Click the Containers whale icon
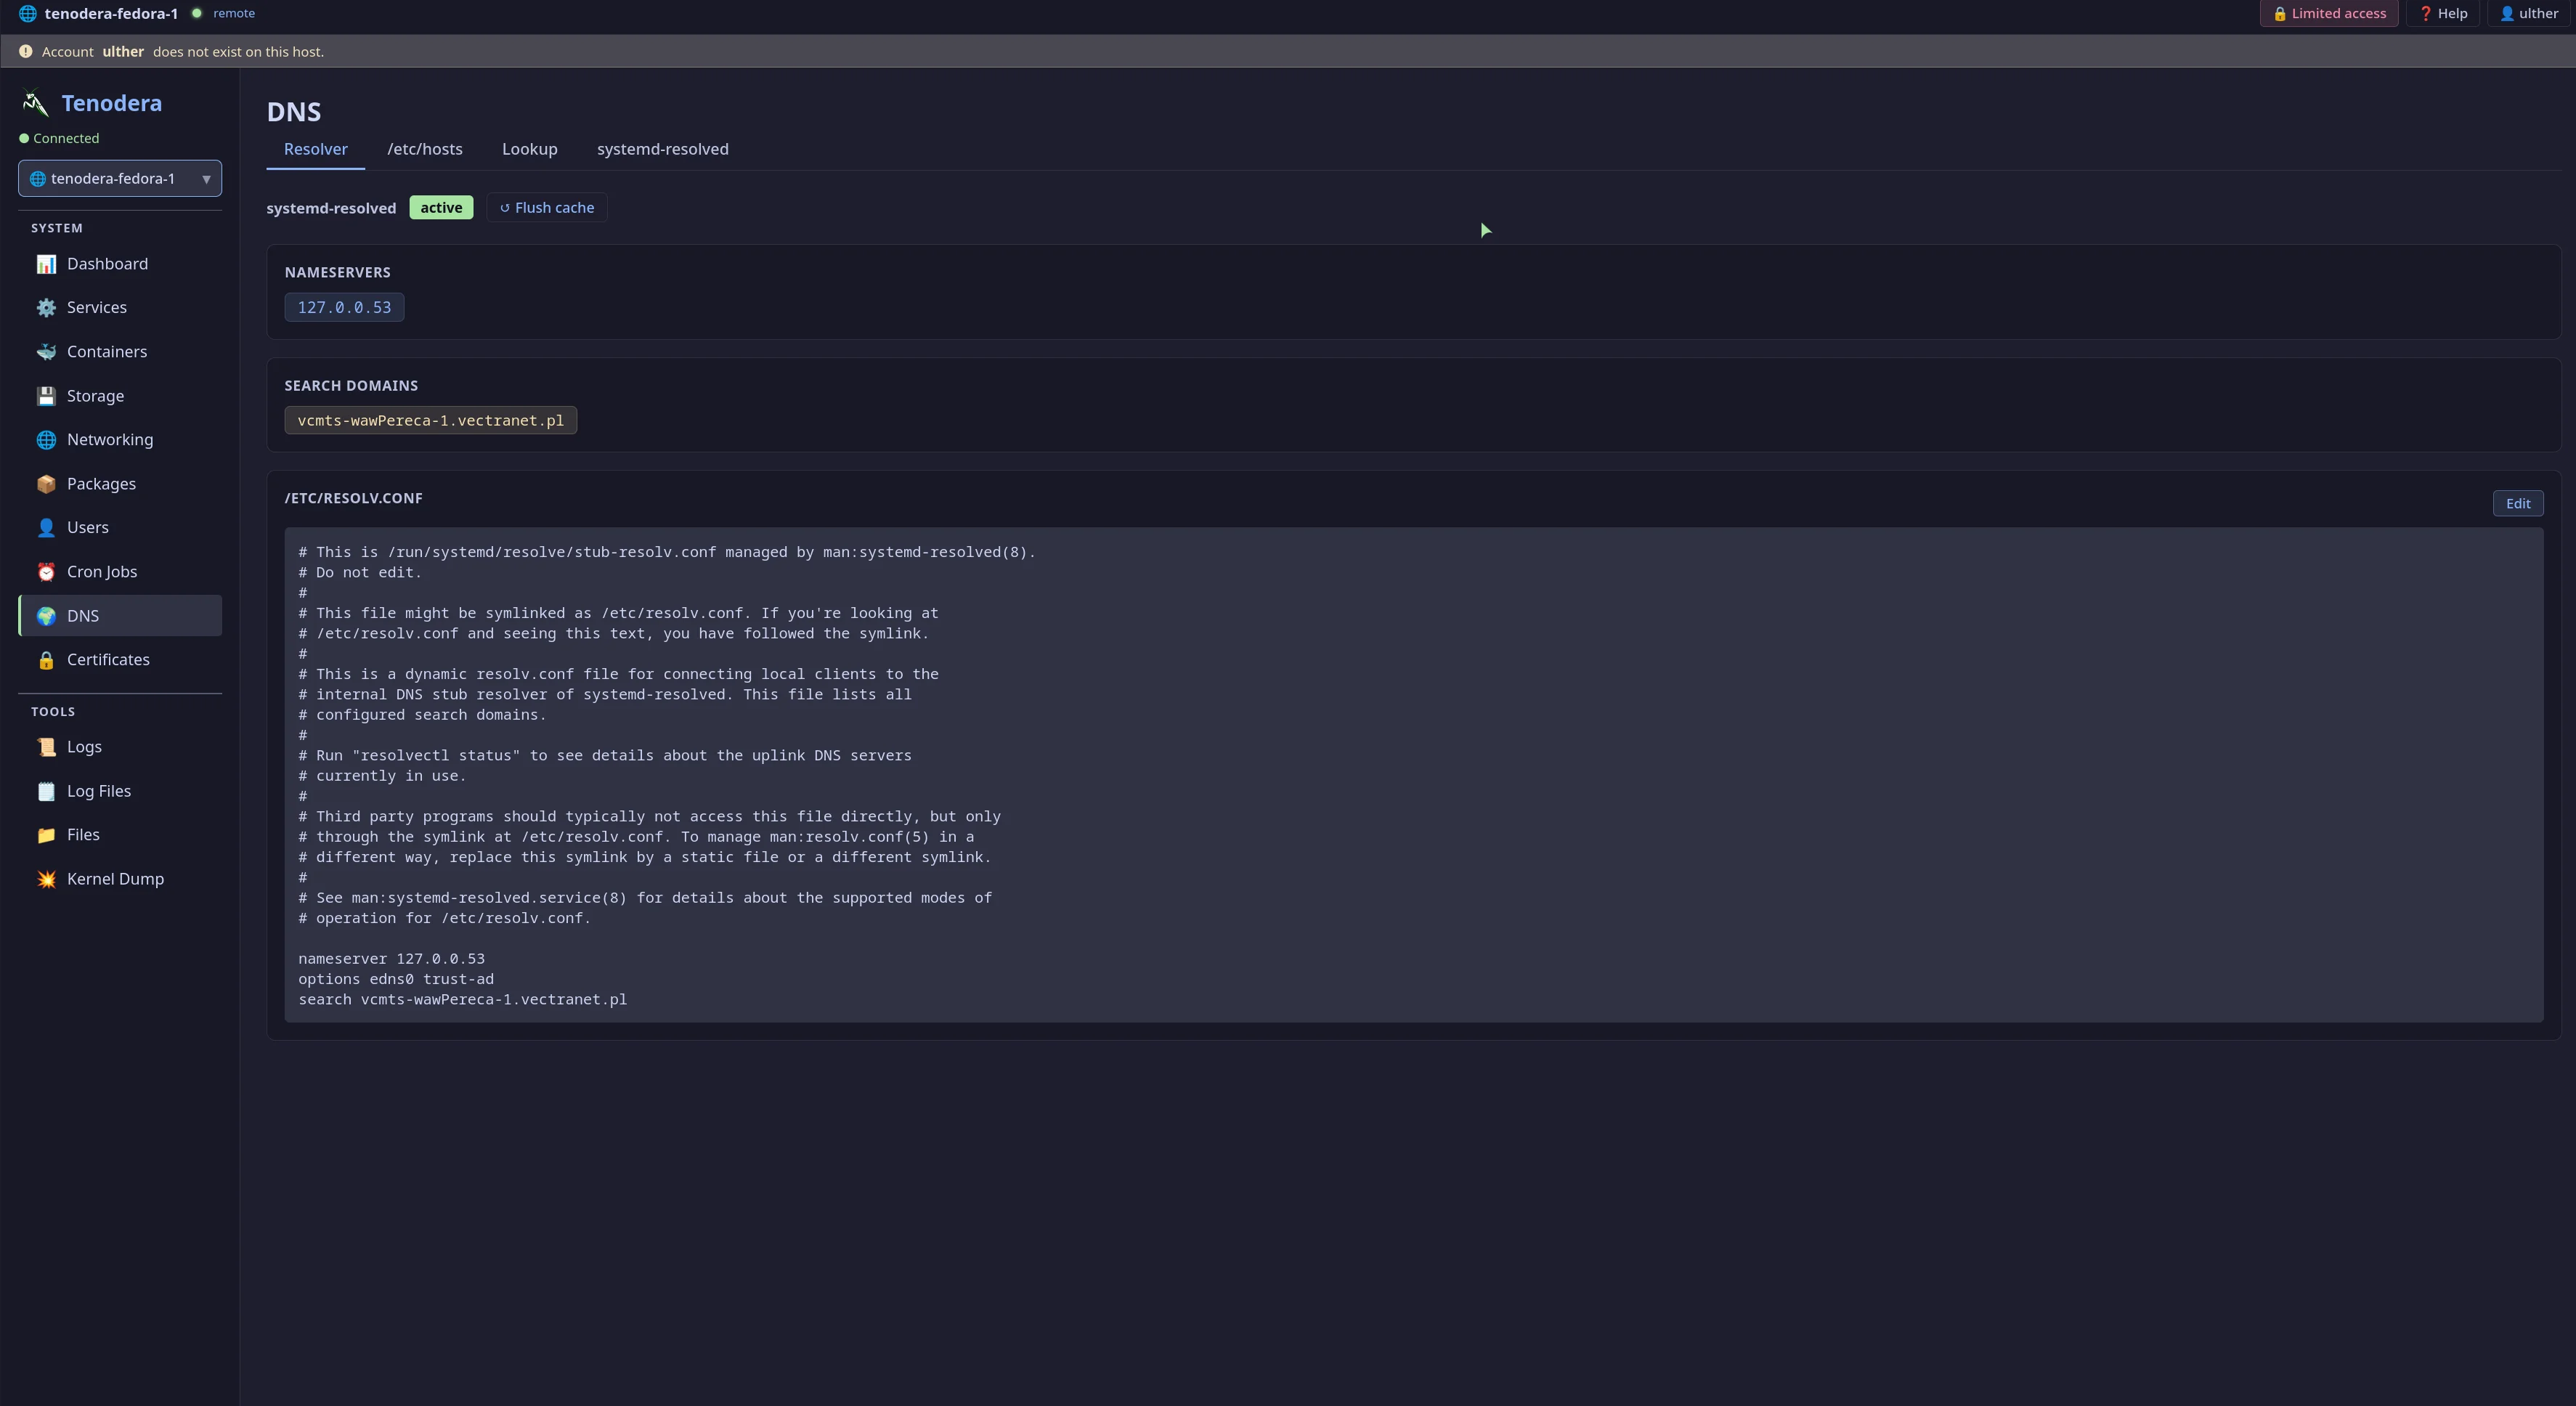Screen dimensions: 2576x1406 pyautogui.click(x=46, y=352)
